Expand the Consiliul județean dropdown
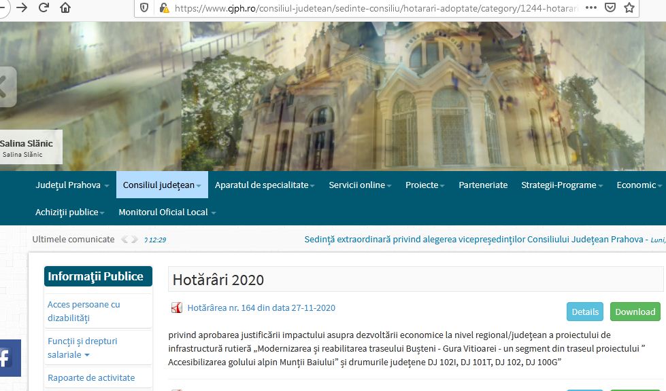Screen dimensions: 666x391 [163, 185]
